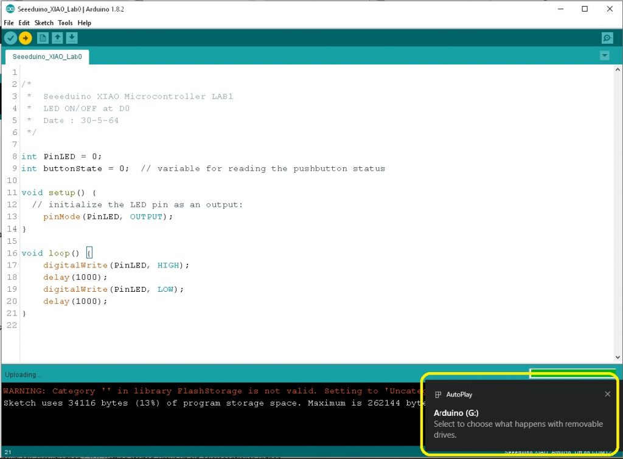Image resolution: width=623 pixels, height=459 pixels.
Task: Click the Upload arrow button
Action: 25,38
